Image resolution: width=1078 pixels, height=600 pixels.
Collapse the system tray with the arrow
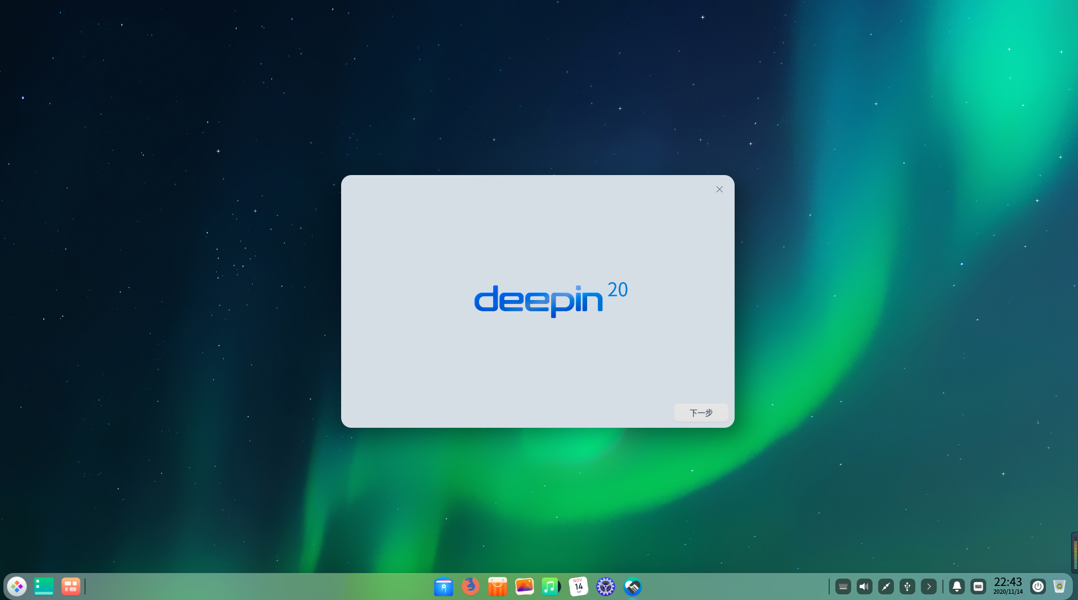pyautogui.click(x=929, y=586)
